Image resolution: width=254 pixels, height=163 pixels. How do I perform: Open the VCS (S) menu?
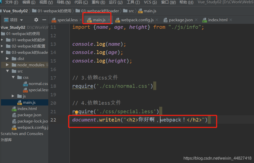click(x=150, y=2)
